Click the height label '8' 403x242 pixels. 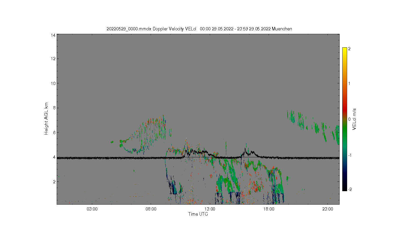pos(55,108)
